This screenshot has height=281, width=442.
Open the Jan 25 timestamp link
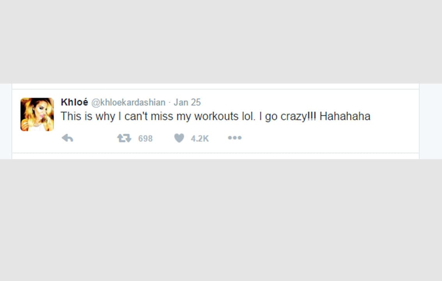(x=187, y=103)
